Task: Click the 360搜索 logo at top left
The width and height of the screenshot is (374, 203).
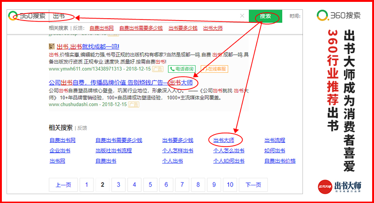Action: (x=28, y=16)
